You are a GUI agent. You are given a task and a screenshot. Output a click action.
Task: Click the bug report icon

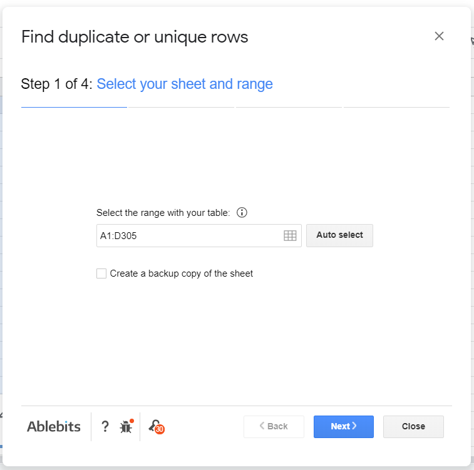coord(126,427)
